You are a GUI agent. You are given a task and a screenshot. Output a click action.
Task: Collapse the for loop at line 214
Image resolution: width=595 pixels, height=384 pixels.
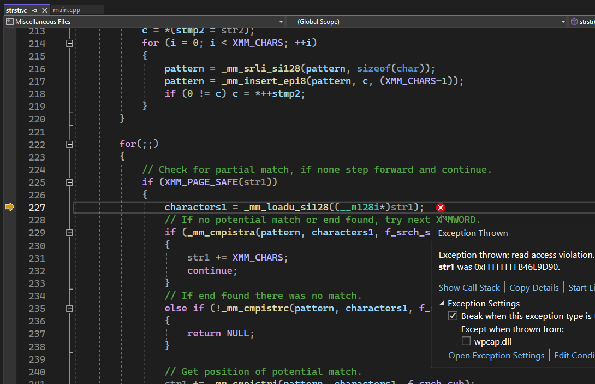pyautogui.click(x=69, y=43)
